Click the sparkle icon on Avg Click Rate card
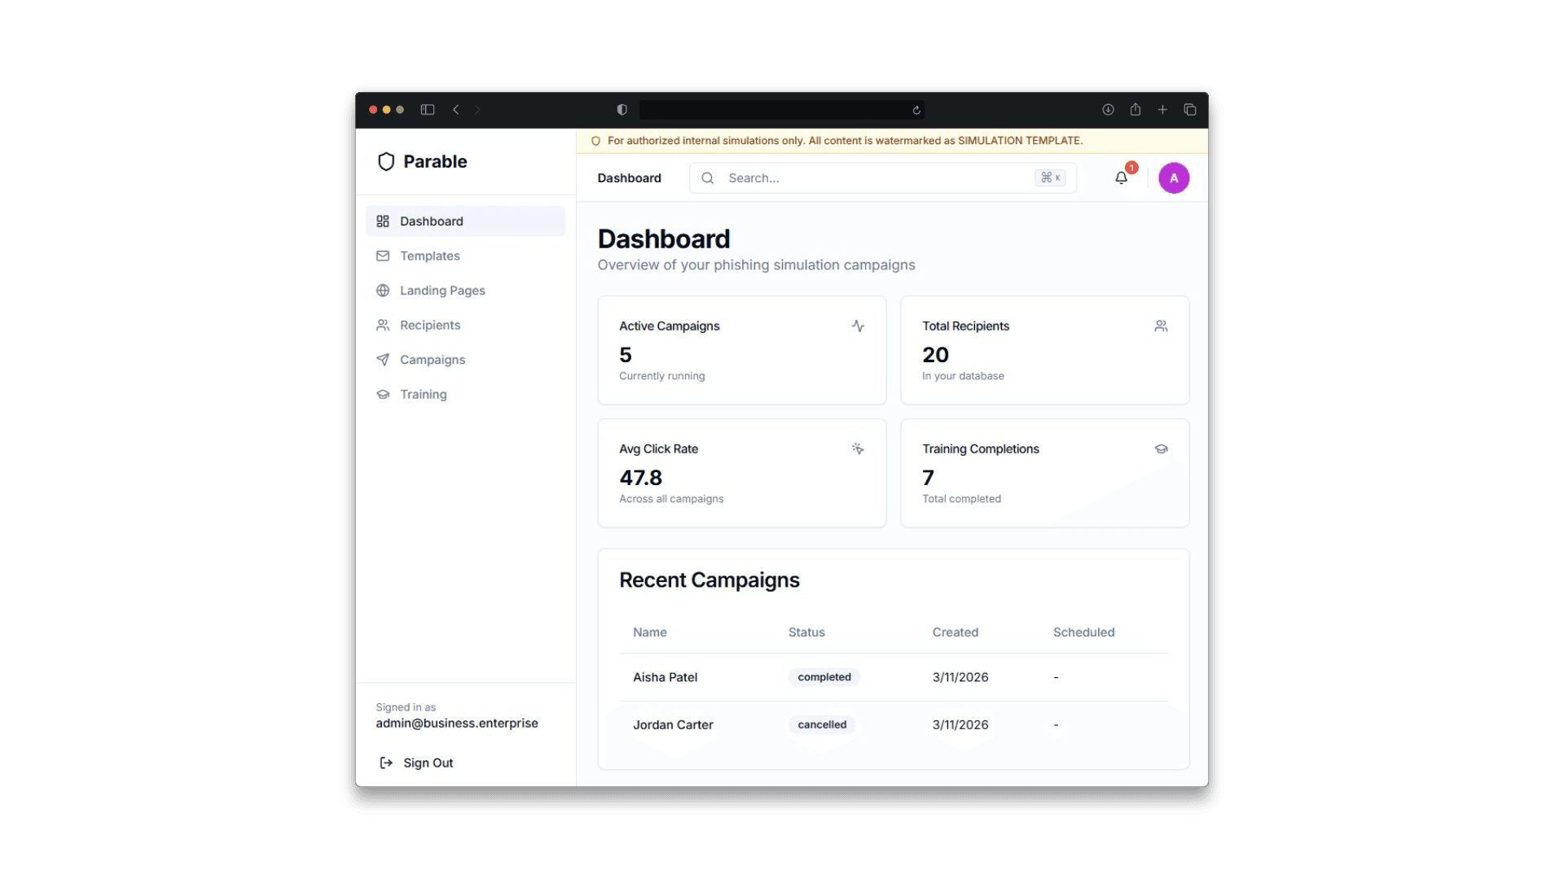This screenshot has width=1564, height=879. pos(858,448)
